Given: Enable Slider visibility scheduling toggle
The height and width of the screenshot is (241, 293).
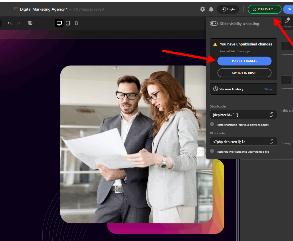Looking at the screenshot, I should tap(214, 23).
